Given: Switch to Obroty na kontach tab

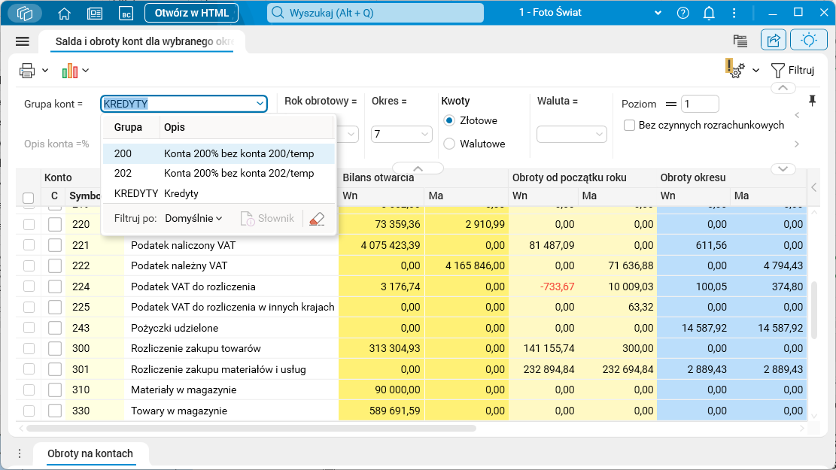Looking at the screenshot, I should [90, 453].
